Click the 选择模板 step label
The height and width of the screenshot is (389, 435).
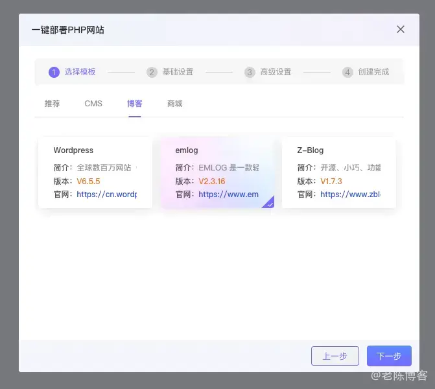80,72
